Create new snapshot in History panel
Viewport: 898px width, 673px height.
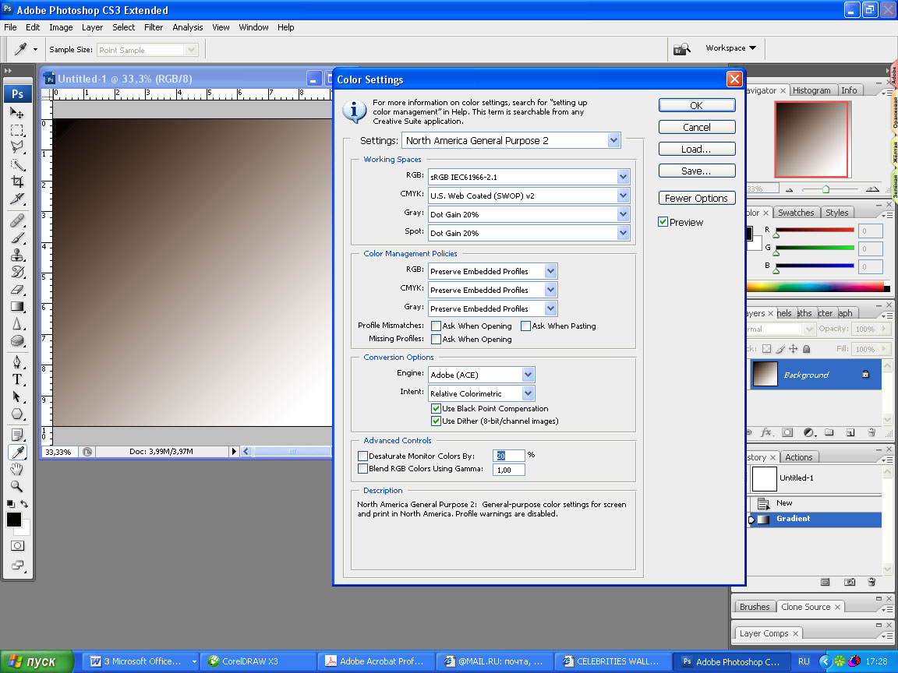tap(850, 583)
